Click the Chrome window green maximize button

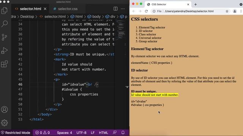[x=141, y=4]
